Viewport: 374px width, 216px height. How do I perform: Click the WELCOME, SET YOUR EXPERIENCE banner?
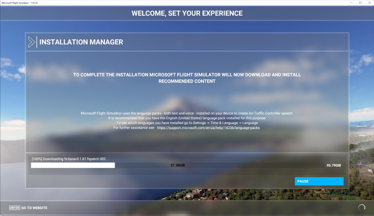point(187,13)
